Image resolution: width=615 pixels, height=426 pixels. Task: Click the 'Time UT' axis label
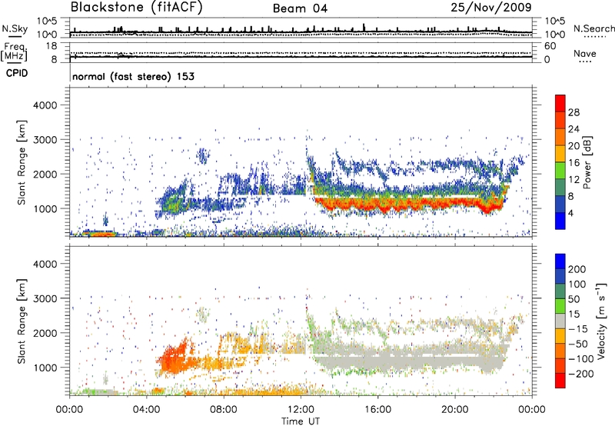(x=301, y=421)
